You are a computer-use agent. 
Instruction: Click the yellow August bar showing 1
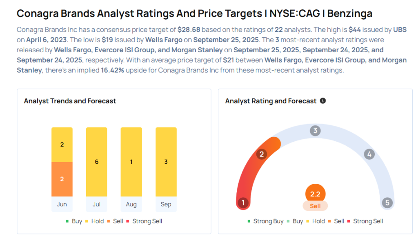pos(131,162)
